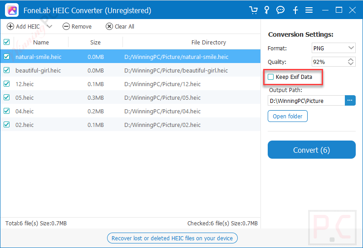Click the File Directory column header
The height and width of the screenshot is (248, 363).
209,42
